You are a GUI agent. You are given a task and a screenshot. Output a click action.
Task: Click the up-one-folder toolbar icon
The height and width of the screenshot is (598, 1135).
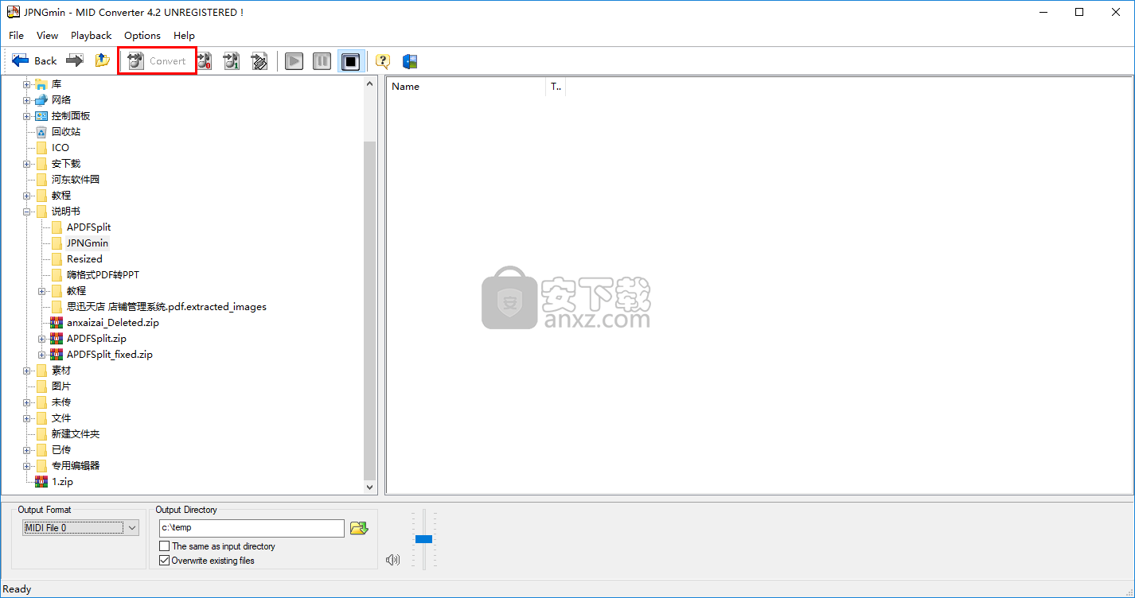tap(102, 61)
